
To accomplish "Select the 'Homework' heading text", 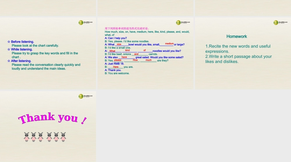I will click(x=237, y=36).
